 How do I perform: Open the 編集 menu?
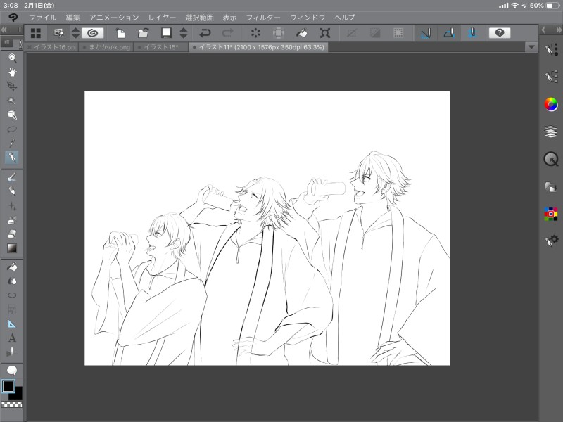click(x=73, y=18)
